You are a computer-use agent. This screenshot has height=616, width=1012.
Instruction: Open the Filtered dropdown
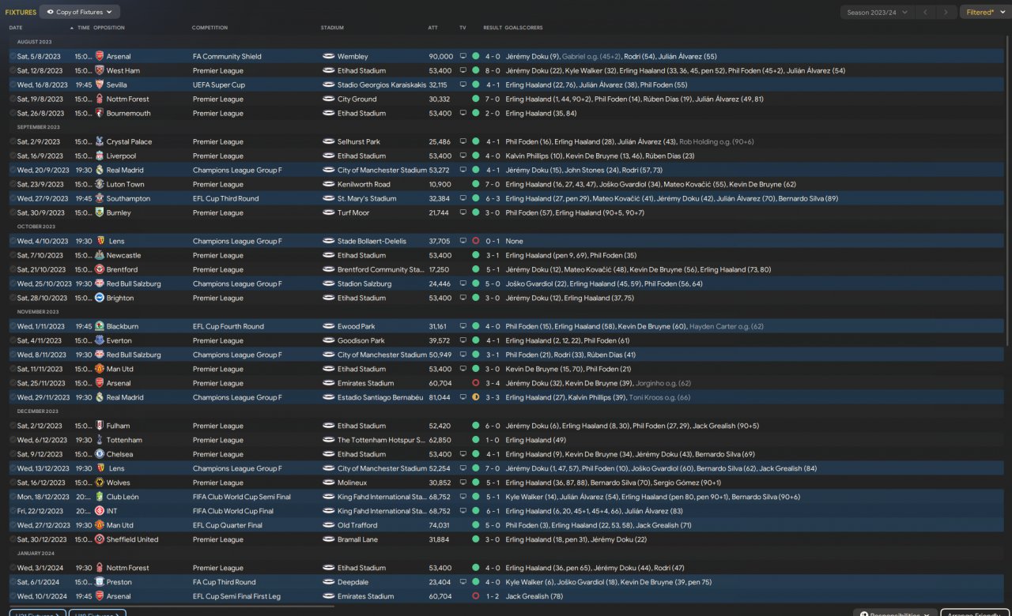(x=984, y=12)
